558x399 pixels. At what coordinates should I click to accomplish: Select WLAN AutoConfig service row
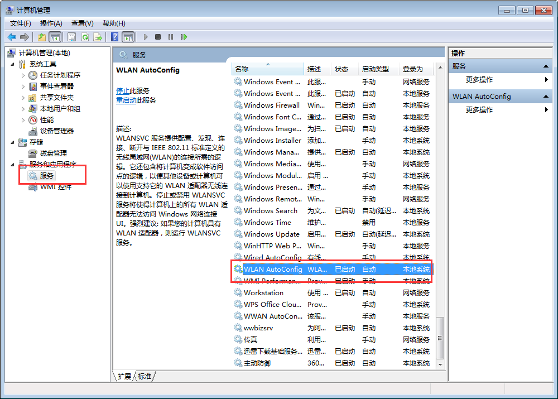(333, 270)
